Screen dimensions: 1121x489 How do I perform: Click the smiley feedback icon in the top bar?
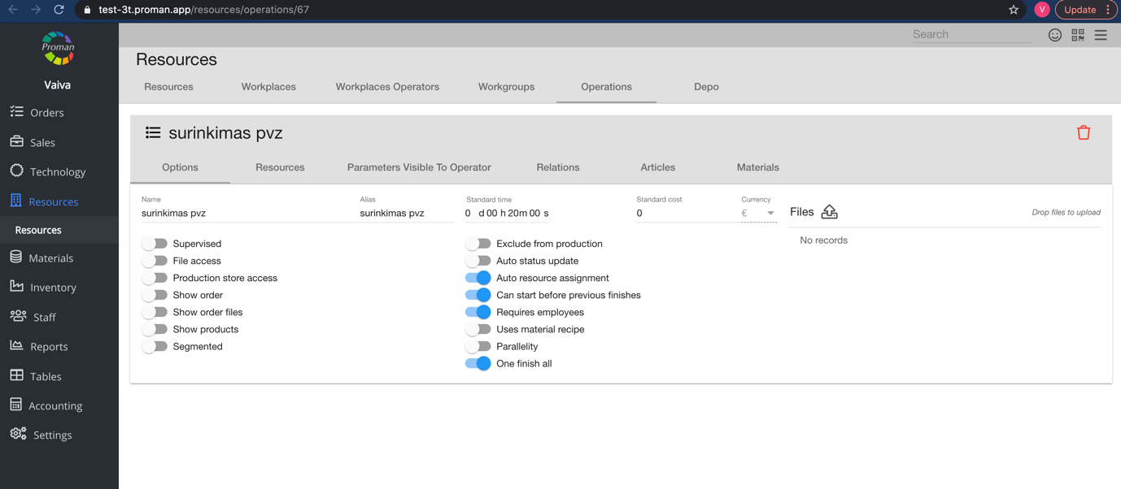coord(1054,35)
